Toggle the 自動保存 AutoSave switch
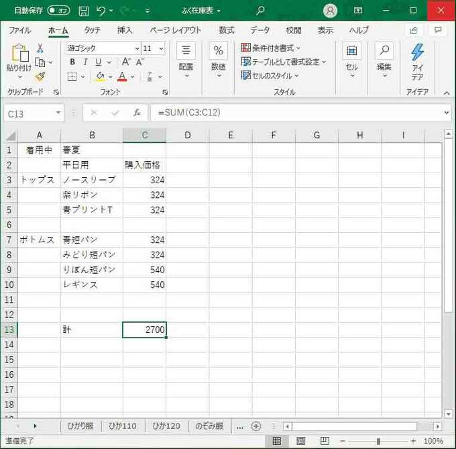The height and width of the screenshot is (449, 456). 58,11
